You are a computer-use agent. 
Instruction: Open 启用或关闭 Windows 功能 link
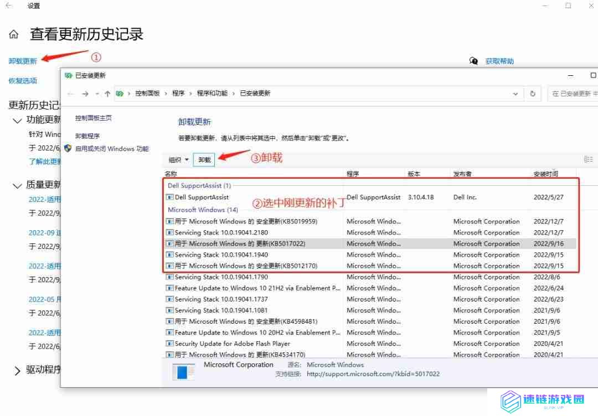point(112,149)
